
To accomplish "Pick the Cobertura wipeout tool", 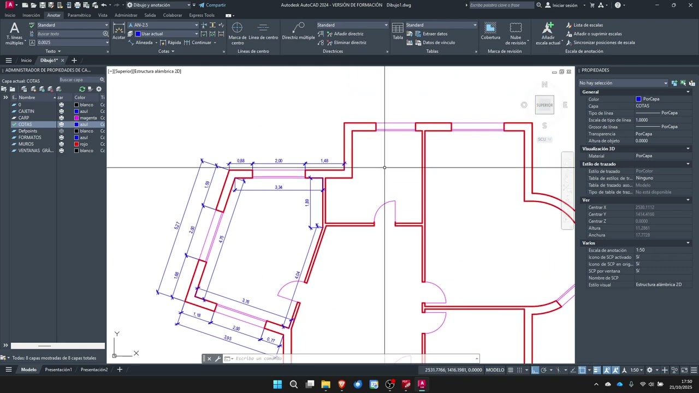I will pyautogui.click(x=490, y=32).
